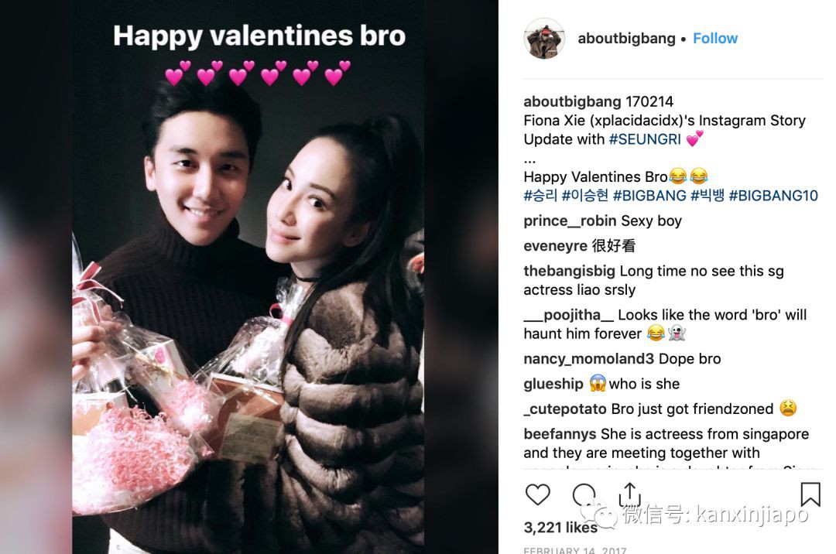Open the comment bubble icon
Image resolution: width=836 pixels, height=554 pixels.
tap(584, 495)
